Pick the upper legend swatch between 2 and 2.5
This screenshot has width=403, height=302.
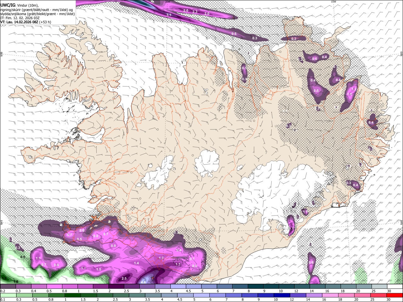[116, 286]
